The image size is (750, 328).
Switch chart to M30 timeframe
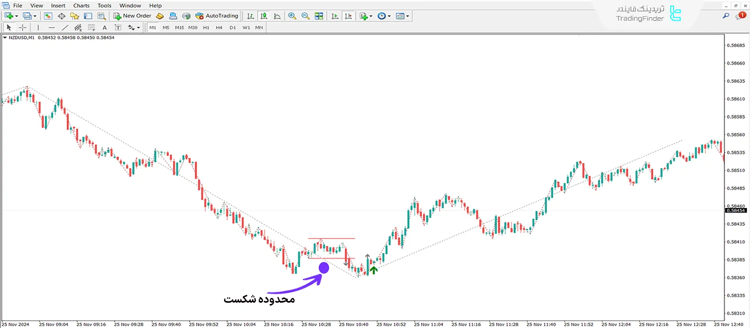click(x=193, y=28)
